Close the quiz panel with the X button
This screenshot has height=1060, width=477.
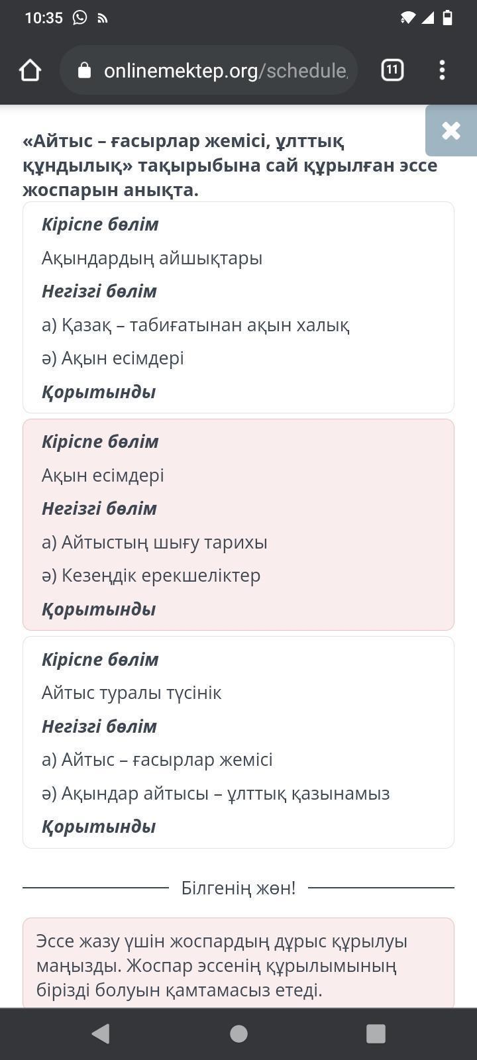(450, 131)
